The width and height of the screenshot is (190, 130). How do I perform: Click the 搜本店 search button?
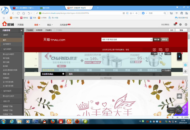point(165,39)
